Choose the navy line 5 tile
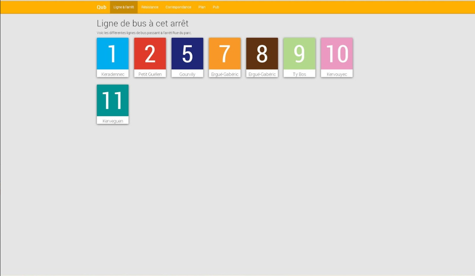475x276 pixels. pyautogui.click(x=187, y=54)
